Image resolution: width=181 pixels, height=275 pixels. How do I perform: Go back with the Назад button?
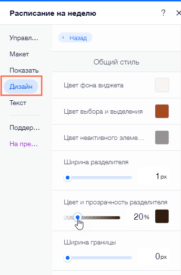click(75, 38)
